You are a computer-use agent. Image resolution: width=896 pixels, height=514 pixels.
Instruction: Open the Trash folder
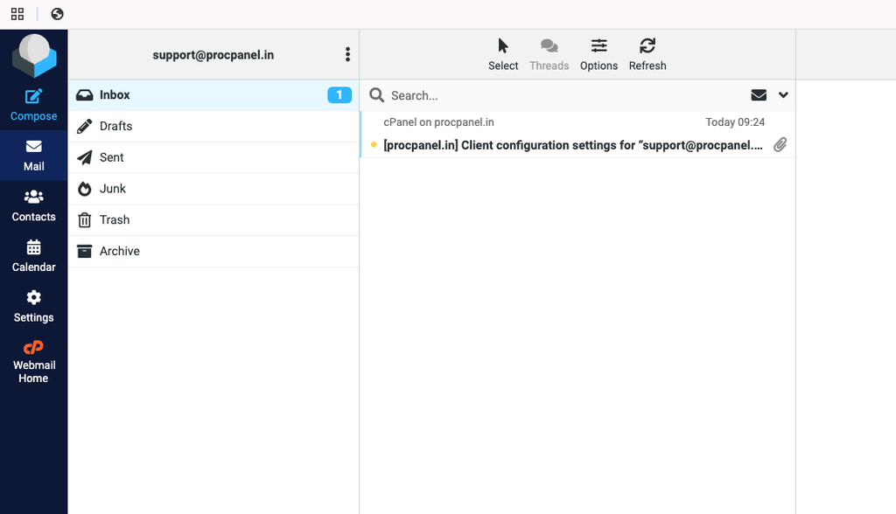pos(213,220)
